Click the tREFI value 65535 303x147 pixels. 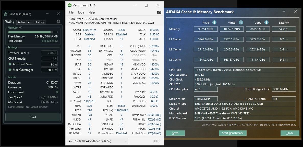[x=121, y=106]
